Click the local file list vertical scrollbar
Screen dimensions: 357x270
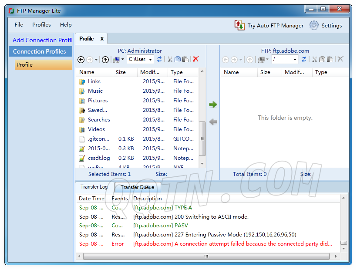[x=202, y=138]
